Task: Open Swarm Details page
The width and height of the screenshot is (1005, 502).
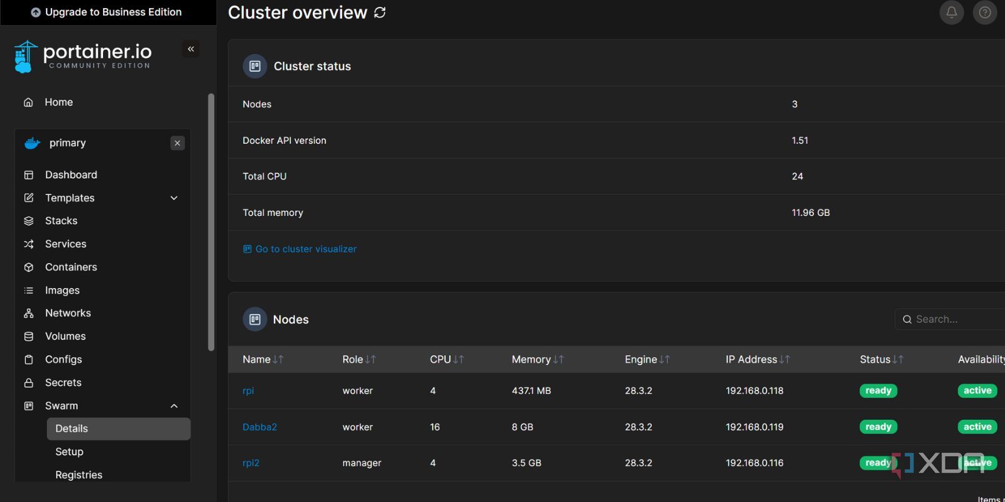Action: pos(119,429)
